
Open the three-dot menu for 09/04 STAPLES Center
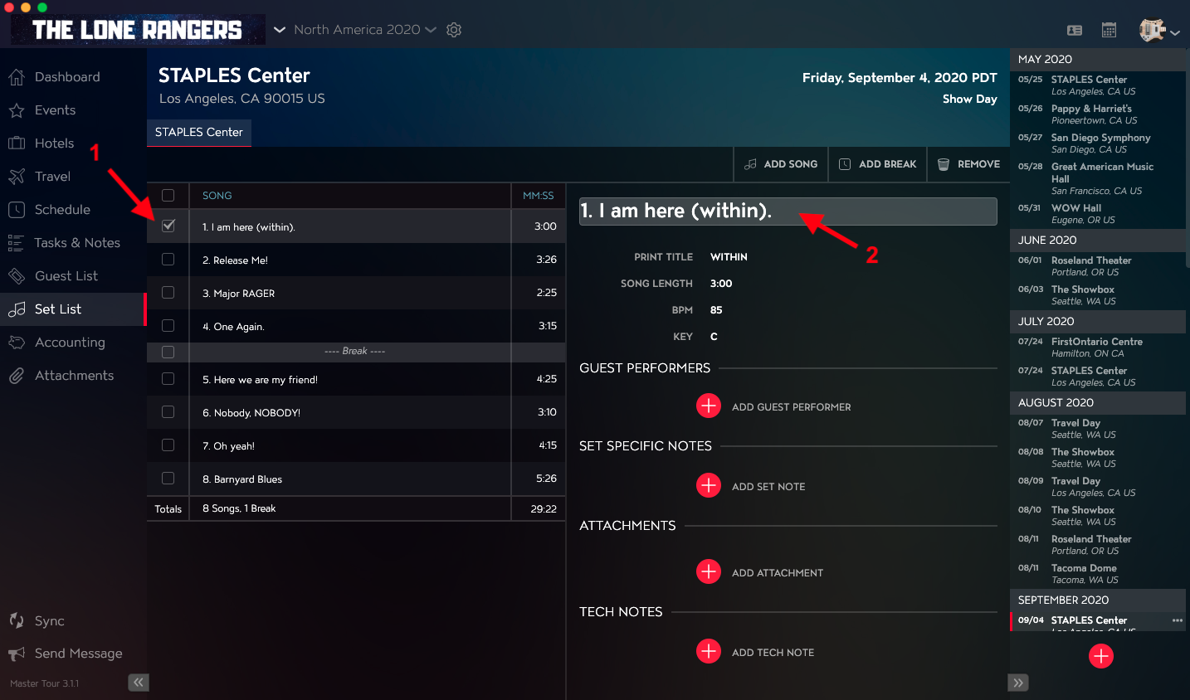1177,620
